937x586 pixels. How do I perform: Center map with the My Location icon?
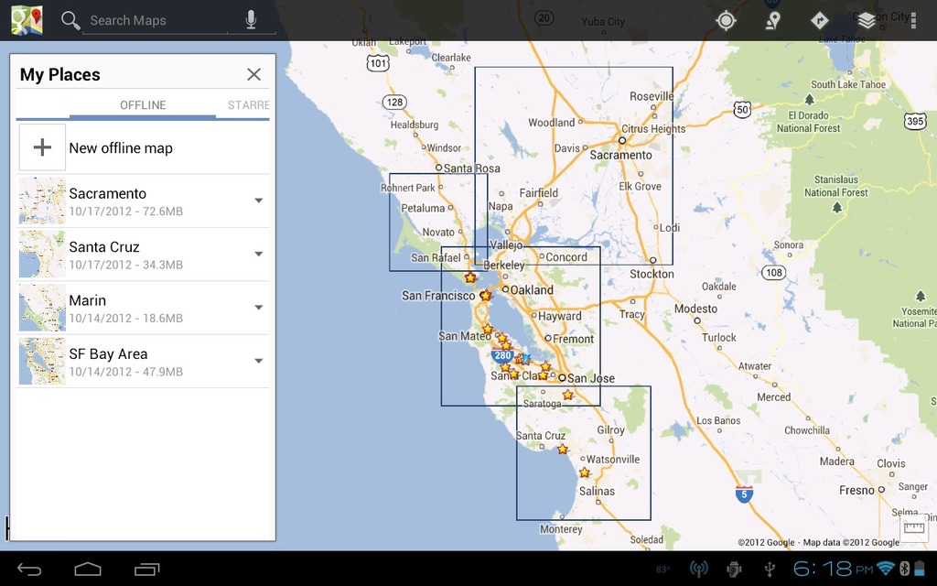point(726,20)
